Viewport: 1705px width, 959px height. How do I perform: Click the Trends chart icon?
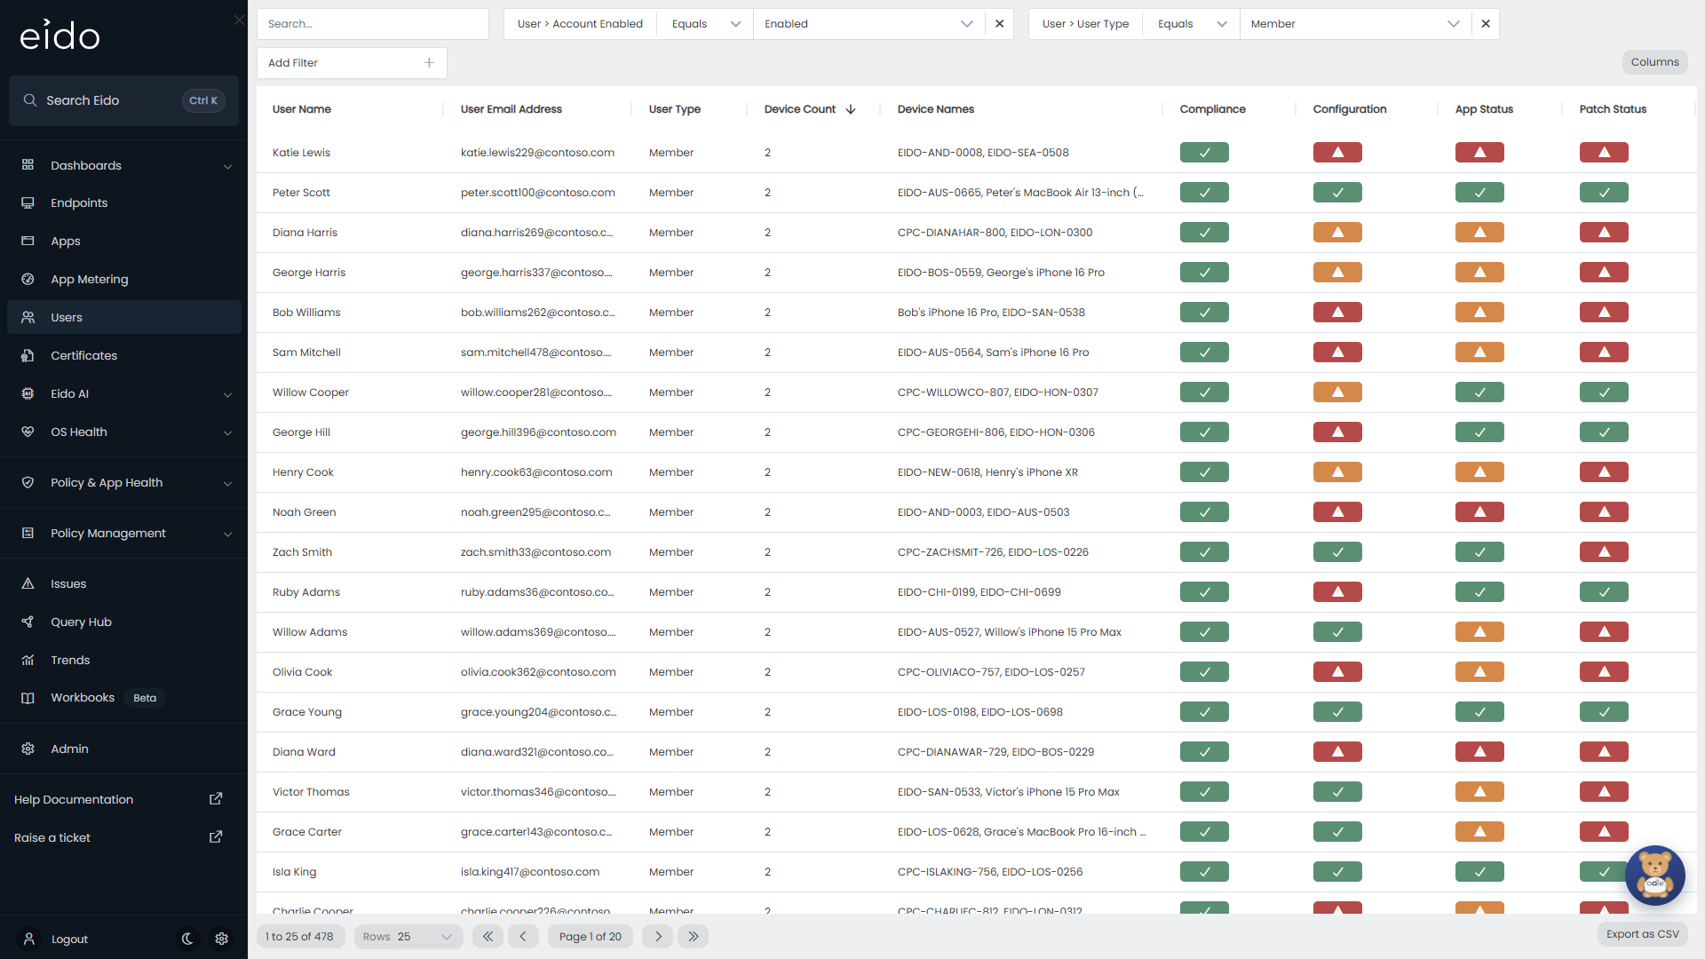click(28, 660)
